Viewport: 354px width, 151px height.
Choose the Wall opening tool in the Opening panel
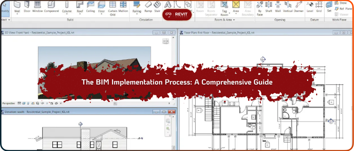coord(278,7)
